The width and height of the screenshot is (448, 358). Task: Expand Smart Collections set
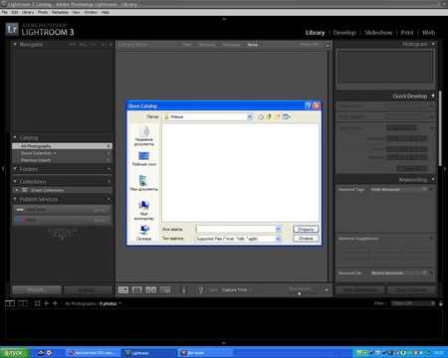click(x=17, y=190)
